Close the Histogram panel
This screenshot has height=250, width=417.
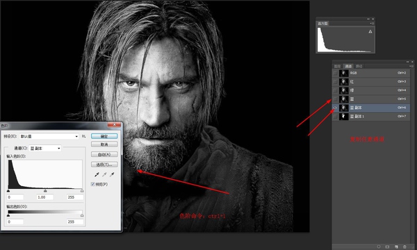(373, 19)
